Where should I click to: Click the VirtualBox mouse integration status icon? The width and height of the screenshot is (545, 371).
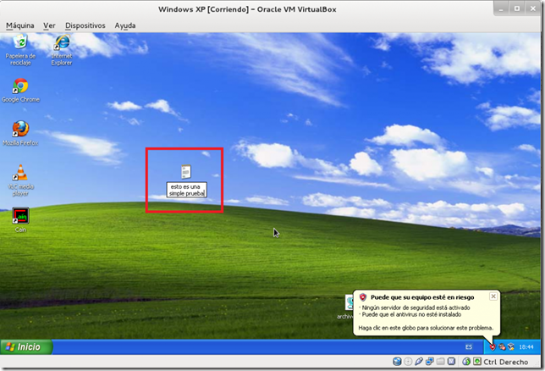[466, 362]
